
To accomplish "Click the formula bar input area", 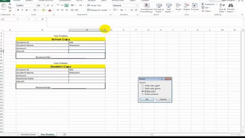I will point(145,22).
